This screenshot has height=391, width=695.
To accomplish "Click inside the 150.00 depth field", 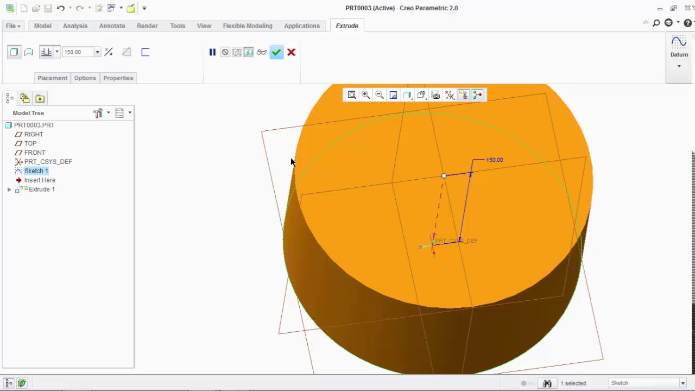I will pos(76,52).
